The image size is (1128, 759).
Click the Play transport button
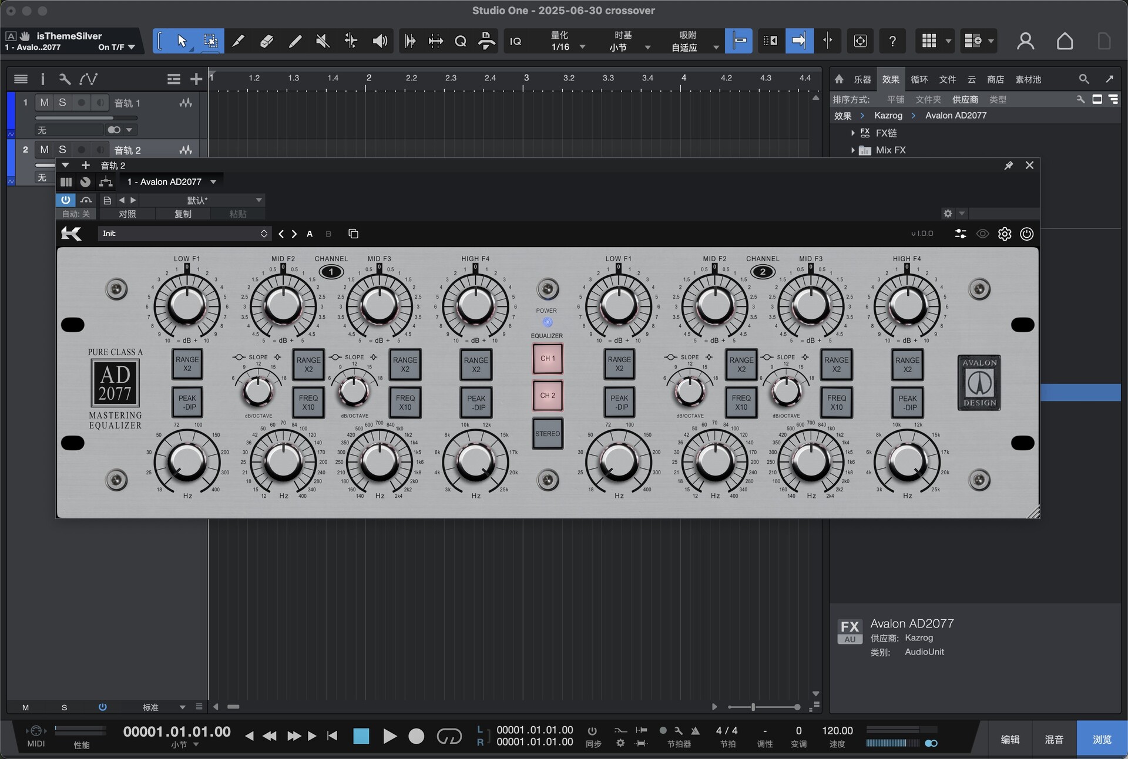pos(389,736)
